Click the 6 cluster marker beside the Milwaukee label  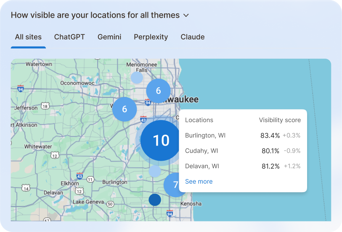pos(158,91)
